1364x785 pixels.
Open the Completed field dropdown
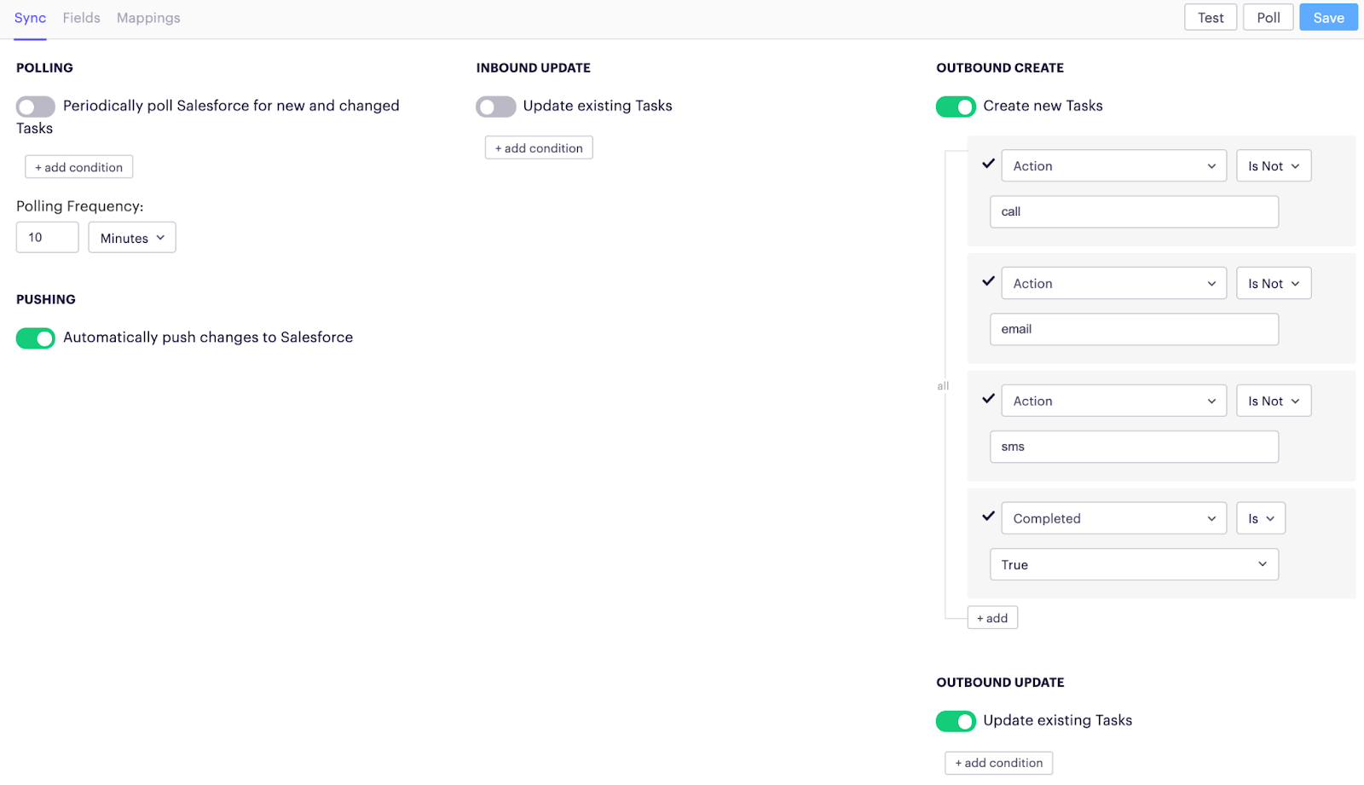[1113, 517]
